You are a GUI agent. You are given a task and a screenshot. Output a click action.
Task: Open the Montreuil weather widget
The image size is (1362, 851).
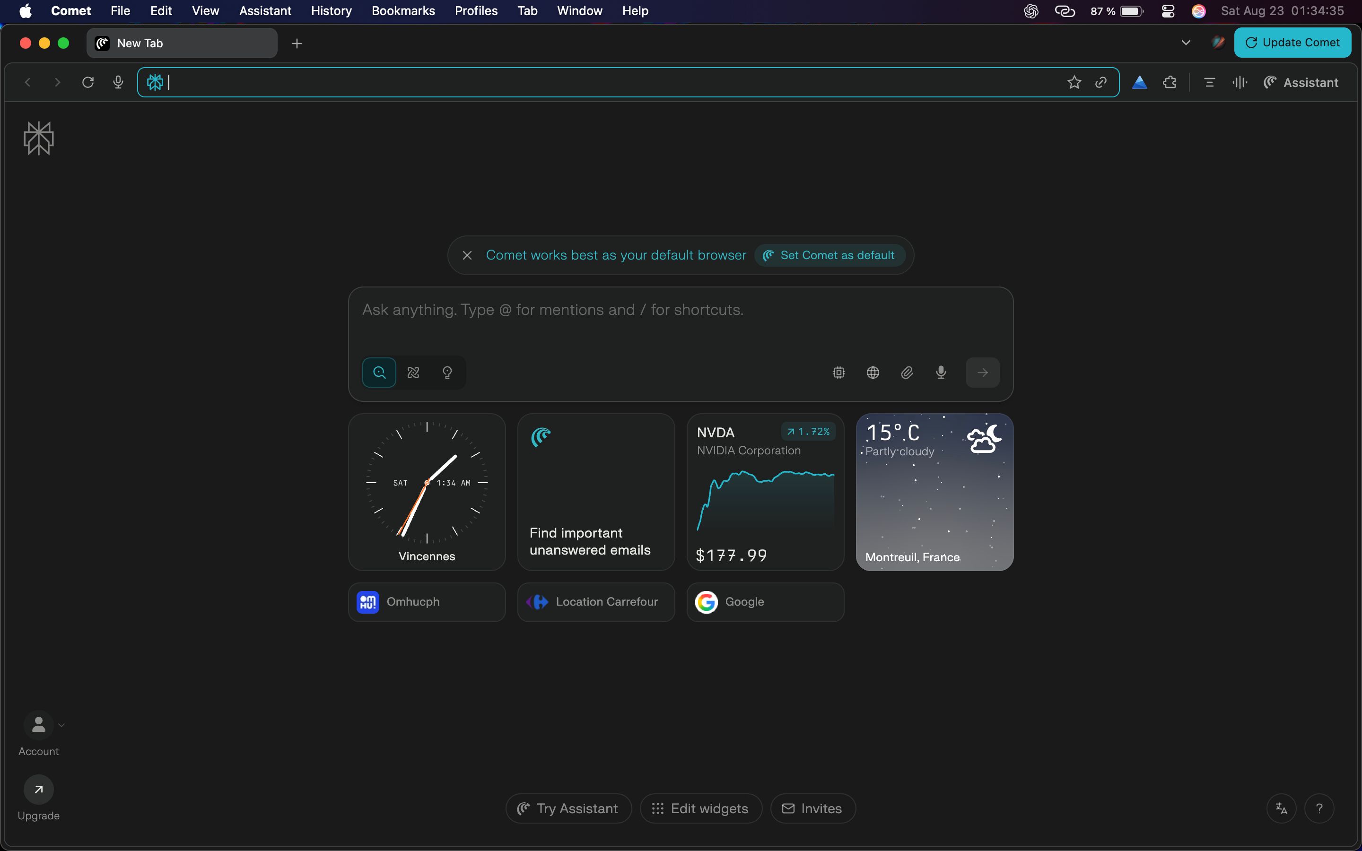(935, 493)
